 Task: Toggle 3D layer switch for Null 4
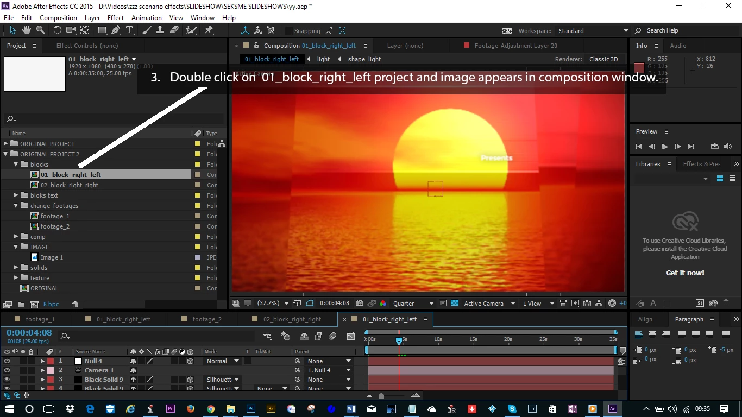[x=191, y=361]
